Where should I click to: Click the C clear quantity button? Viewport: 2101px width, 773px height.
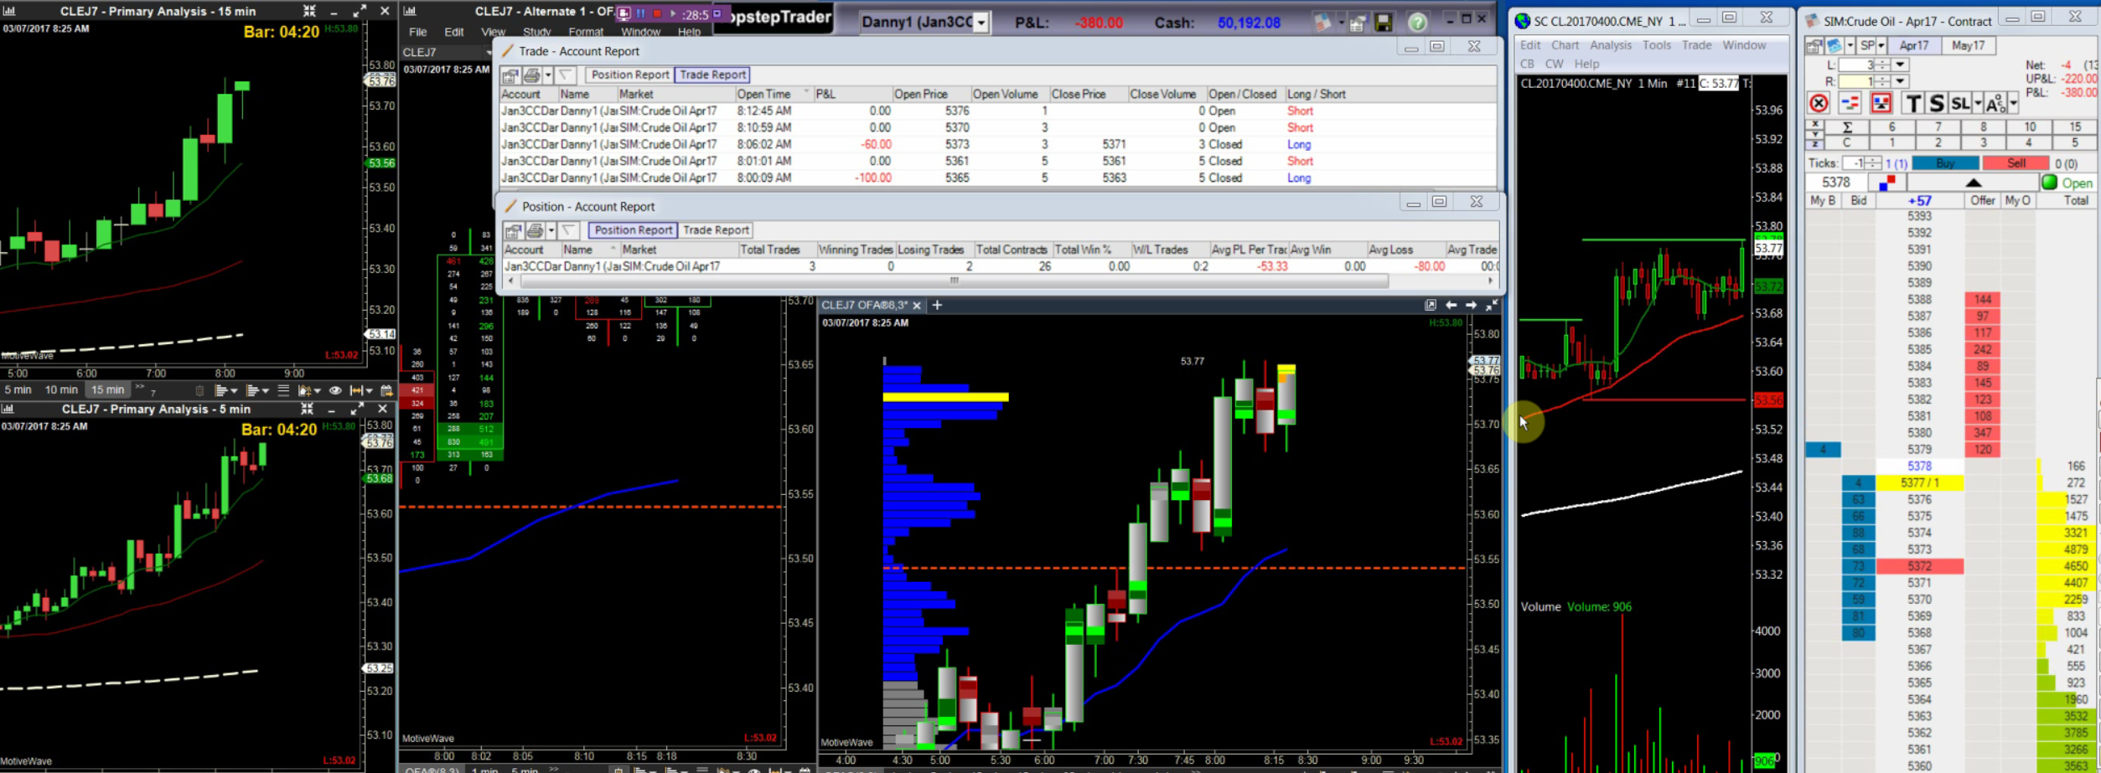[1847, 142]
